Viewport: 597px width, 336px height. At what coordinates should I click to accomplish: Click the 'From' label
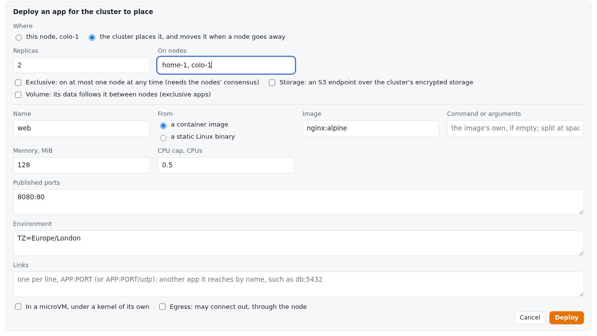[166, 114]
